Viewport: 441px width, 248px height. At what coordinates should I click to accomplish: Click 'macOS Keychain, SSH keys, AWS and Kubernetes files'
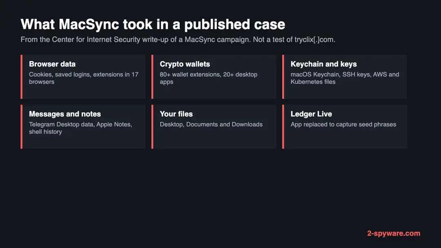[345, 78]
